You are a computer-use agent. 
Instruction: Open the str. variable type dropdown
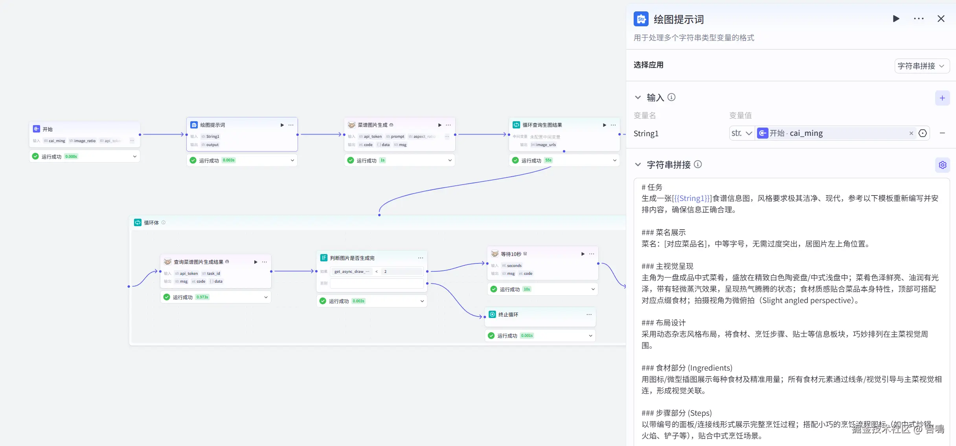742,133
